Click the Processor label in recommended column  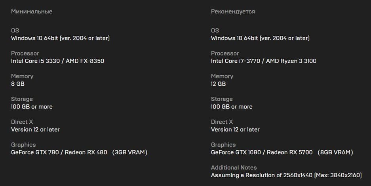225,53
